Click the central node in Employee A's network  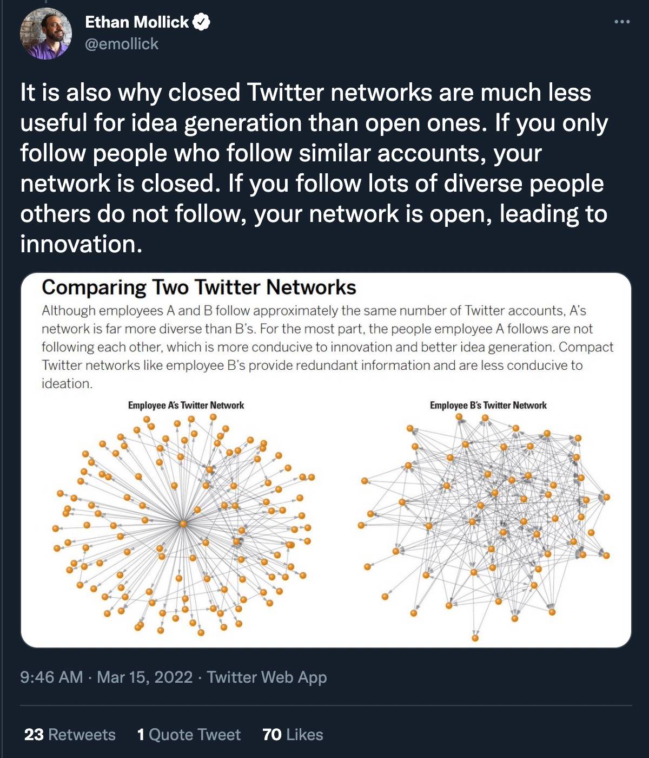[183, 524]
